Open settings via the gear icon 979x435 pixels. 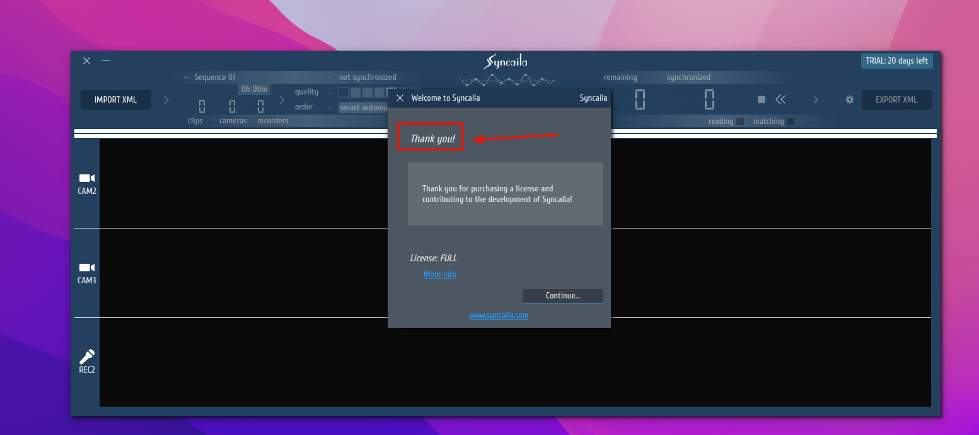pyautogui.click(x=850, y=99)
